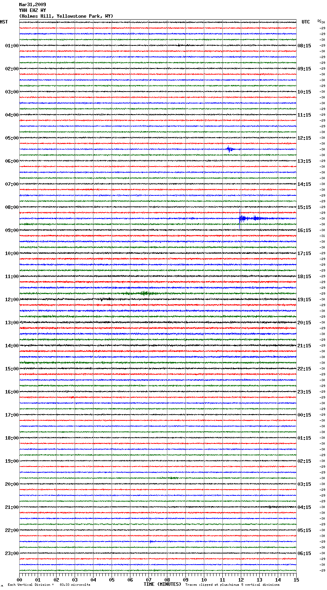
Task: Click the 18:15 UTC time label
Action: (x=304, y=277)
